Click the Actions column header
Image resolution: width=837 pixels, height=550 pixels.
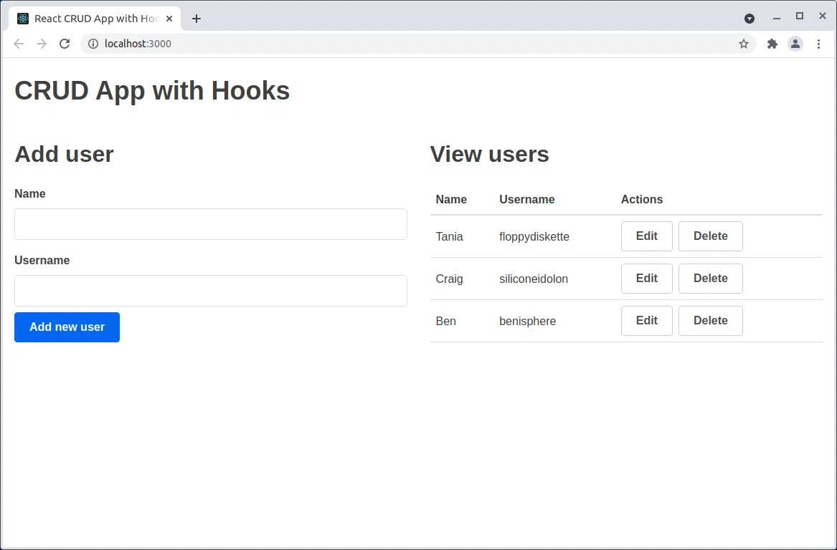point(642,199)
